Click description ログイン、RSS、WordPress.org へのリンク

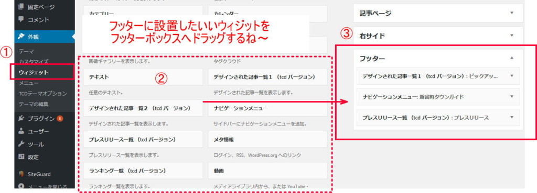click(257, 155)
